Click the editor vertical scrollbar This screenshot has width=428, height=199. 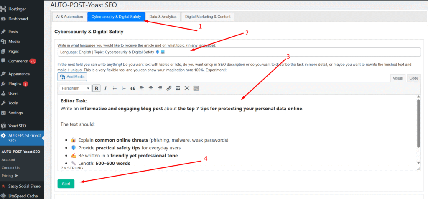coord(418,124)
